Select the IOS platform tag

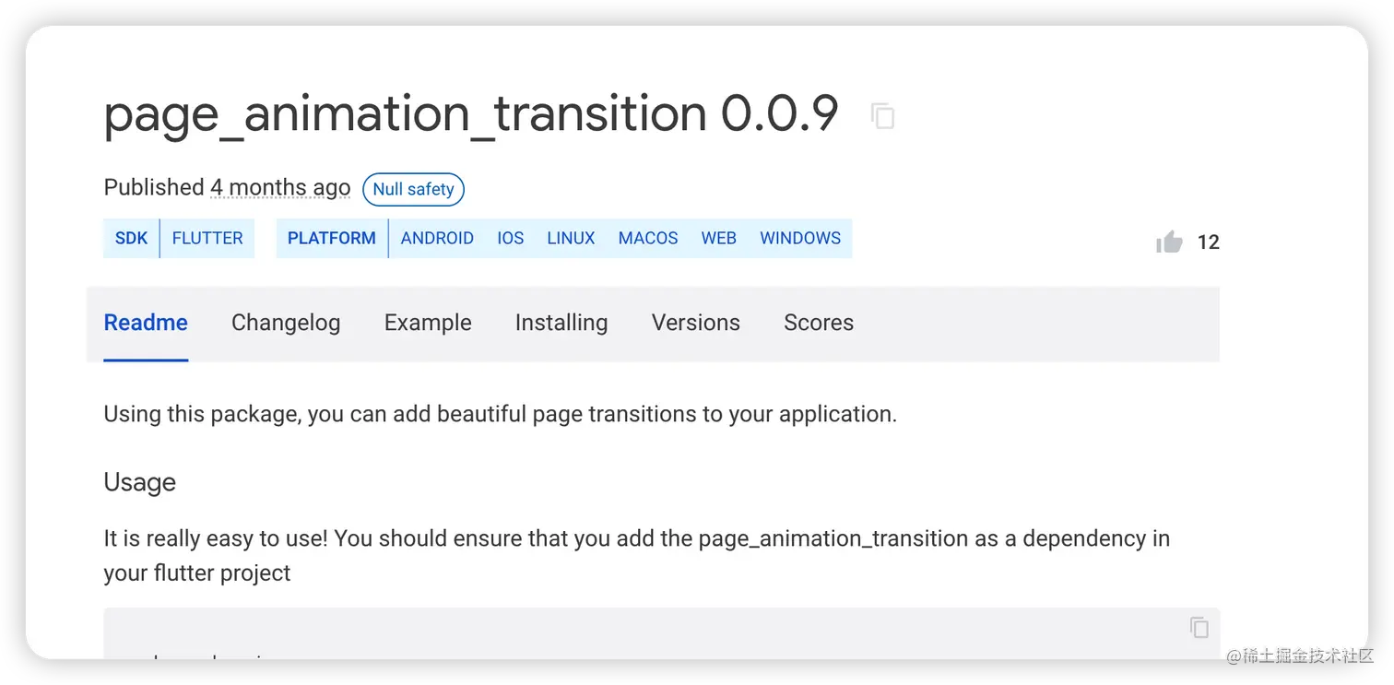511,238
